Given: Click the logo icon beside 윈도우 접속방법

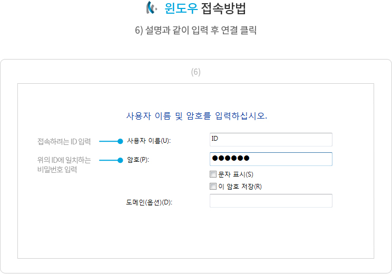Looking at the screenshot, I should (152, 7).
